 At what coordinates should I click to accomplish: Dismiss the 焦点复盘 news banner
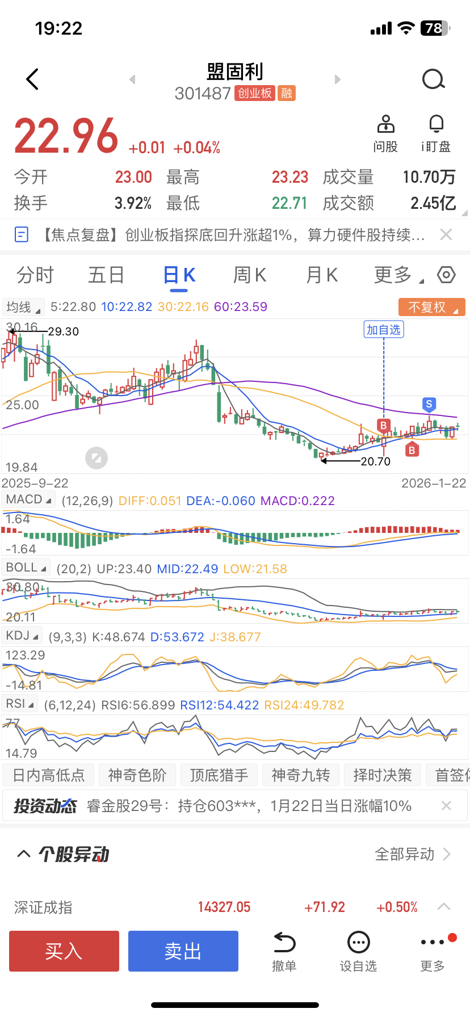(446, 234)
